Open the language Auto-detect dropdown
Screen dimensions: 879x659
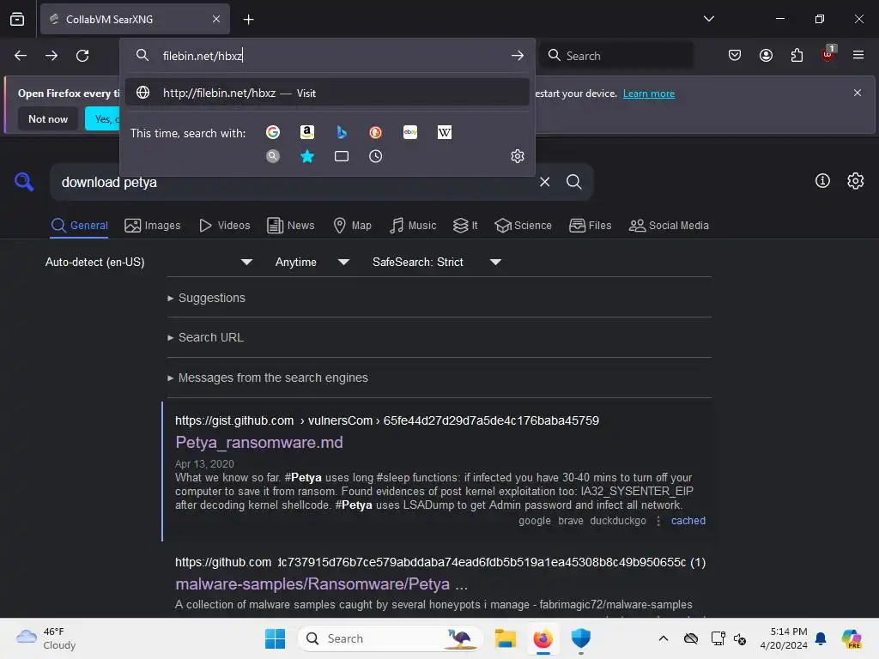point(149,263)
